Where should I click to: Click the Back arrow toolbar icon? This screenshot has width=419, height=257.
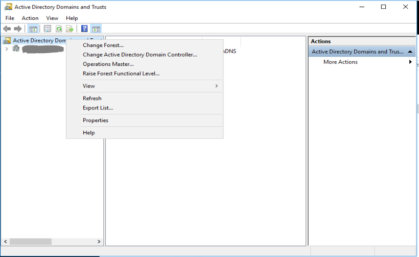(x=7, y=29)
